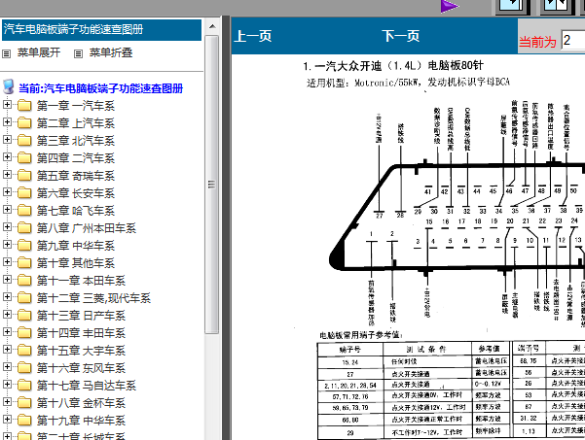The width and height of the screenshot is (585, 440).
Task: Click the folder icon of 第四章 二汽车系
Action: (24, 157)
